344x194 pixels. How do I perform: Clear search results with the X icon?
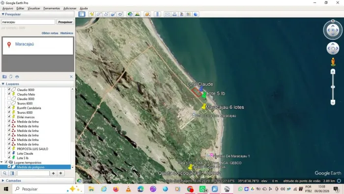[x=71, y=76]
